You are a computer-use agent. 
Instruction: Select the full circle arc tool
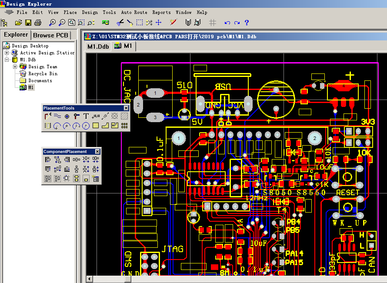(x=86, y=126)
